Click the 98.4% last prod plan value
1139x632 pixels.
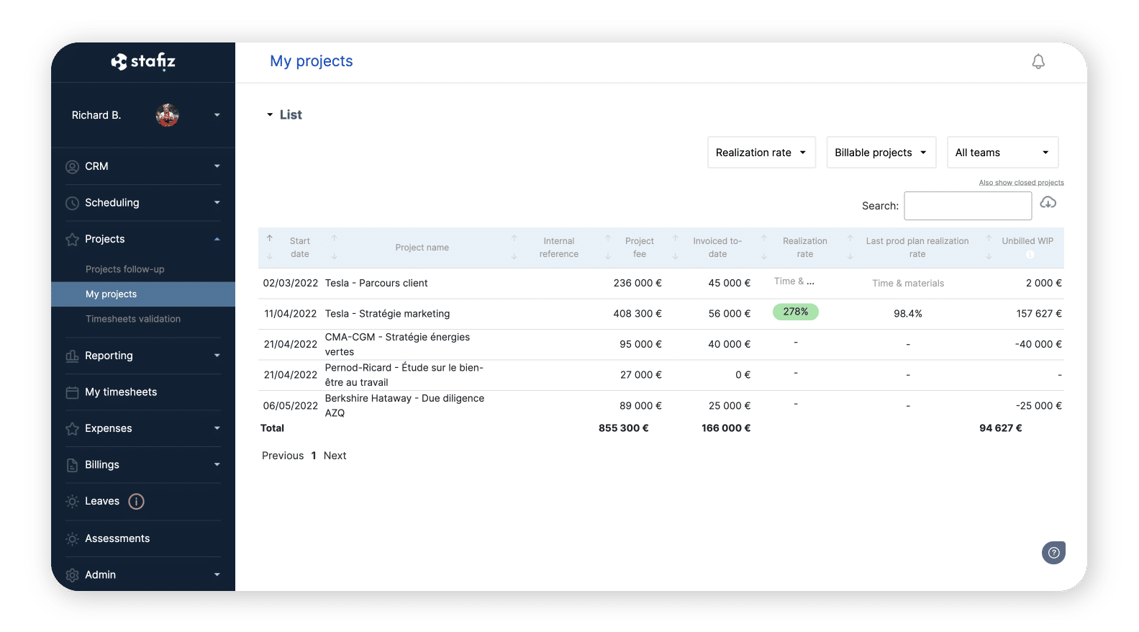[x=908, y=314]
